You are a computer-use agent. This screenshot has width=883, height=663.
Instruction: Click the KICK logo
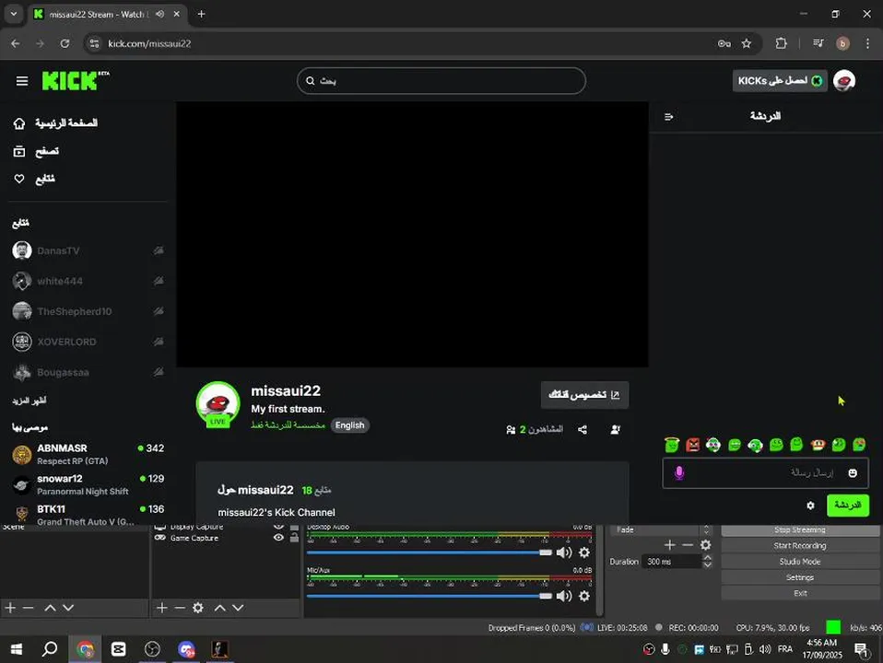(x=76, y=81)
